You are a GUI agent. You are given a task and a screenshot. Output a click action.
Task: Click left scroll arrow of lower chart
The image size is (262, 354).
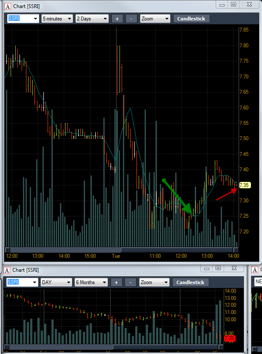pos(6,347)
